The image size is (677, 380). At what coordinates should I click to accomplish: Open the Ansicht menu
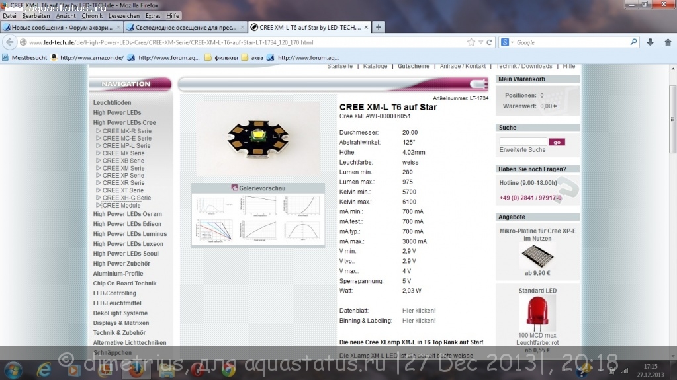tap(66, 15)
